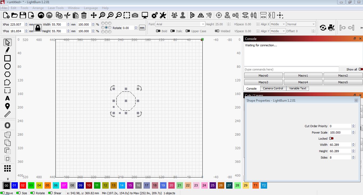Screen dimensions: 363x195
Task: Click the mm units toggle button
Action: [142, 28]
